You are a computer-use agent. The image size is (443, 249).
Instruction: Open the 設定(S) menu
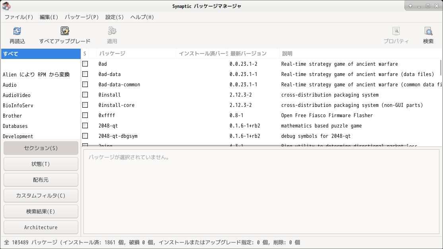114,17
